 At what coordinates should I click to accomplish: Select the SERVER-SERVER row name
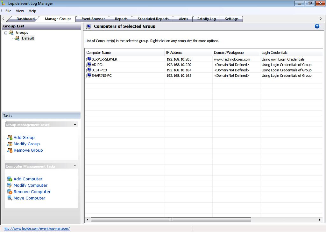coord(104,59)
